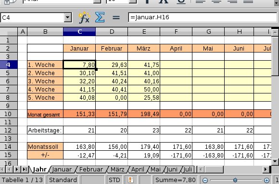Adjust the zoom slider handle
This screenshot has width=279, height=184.
pyautogui.click(x=235, y=180)
